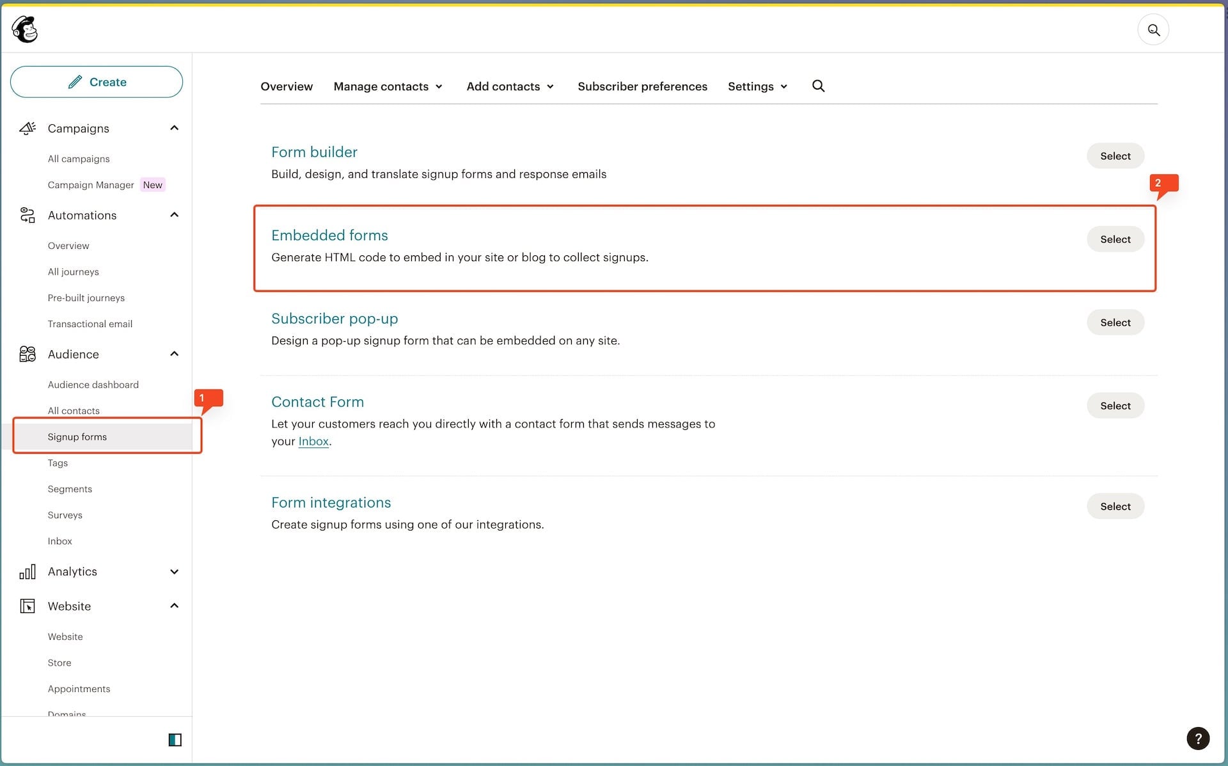Open the Settings dropdown menu

pos(757,86)
